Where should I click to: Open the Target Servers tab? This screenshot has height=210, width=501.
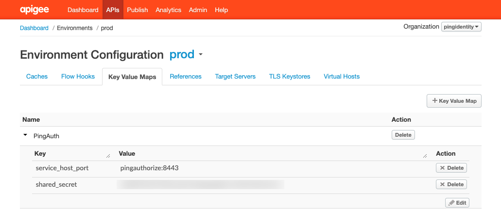(x=235, y=77)
